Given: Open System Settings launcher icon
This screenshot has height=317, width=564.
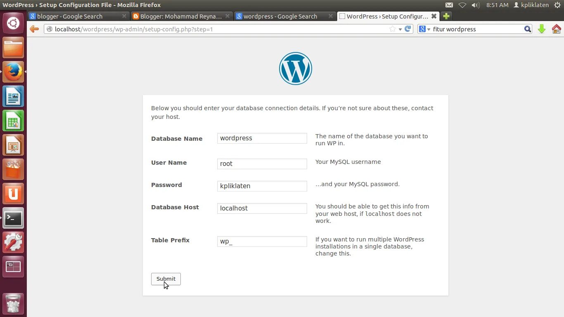Looking at the screenshot, I should [13, 243].
